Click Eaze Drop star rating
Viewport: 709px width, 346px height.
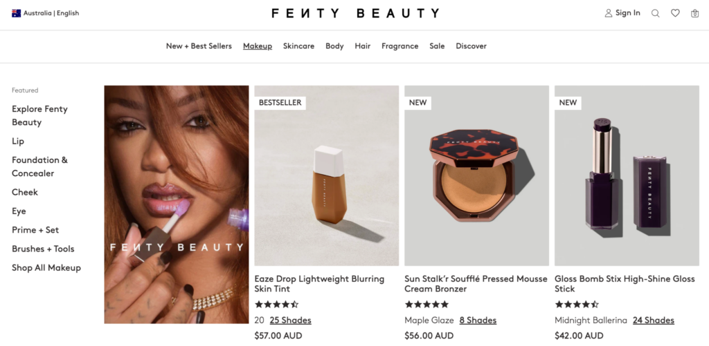[x=276, y=305]
